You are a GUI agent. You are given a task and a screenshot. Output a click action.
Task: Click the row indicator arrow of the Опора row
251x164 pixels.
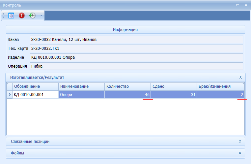pyautogui.click(x=10, y=95)
